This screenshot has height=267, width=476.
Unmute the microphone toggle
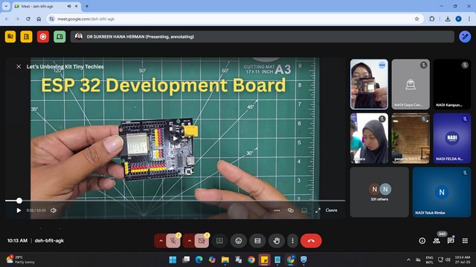click(173, 241)
